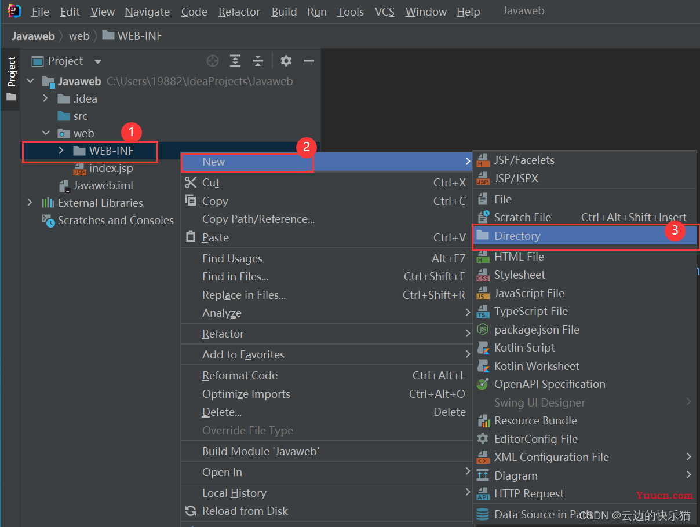Click the Paste clipboard icon
This screenshot has width=700, height=527.
tap(191, 237)
